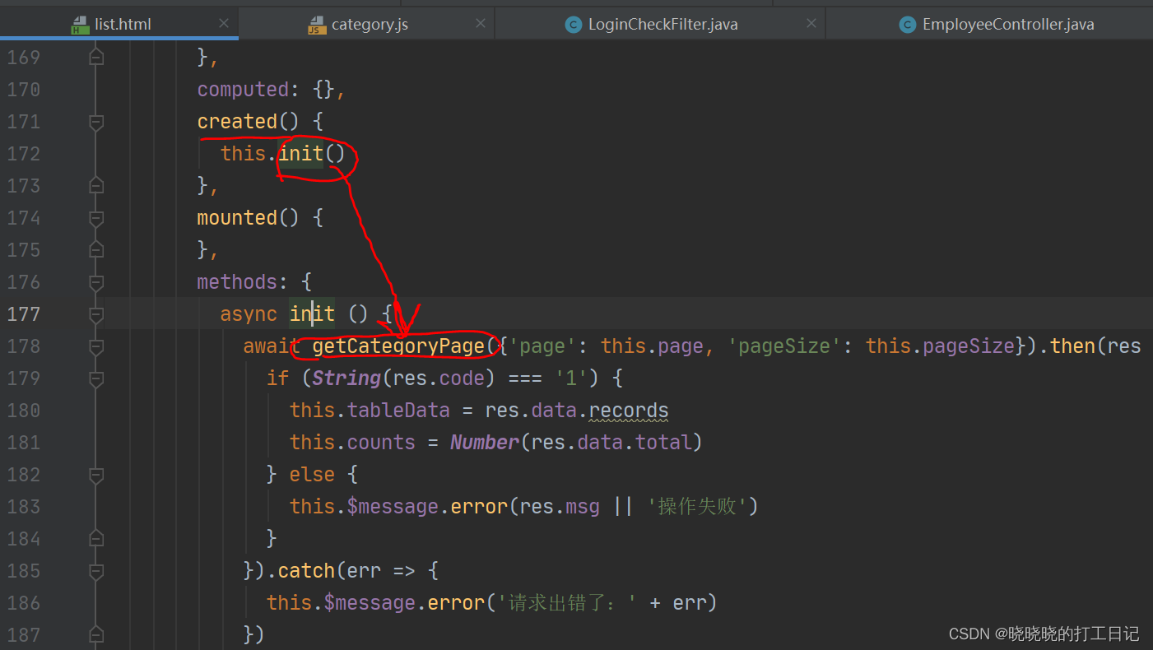Click line number 183 in the gutter
Screen dimensions: 1153x650
pos(24,507)
